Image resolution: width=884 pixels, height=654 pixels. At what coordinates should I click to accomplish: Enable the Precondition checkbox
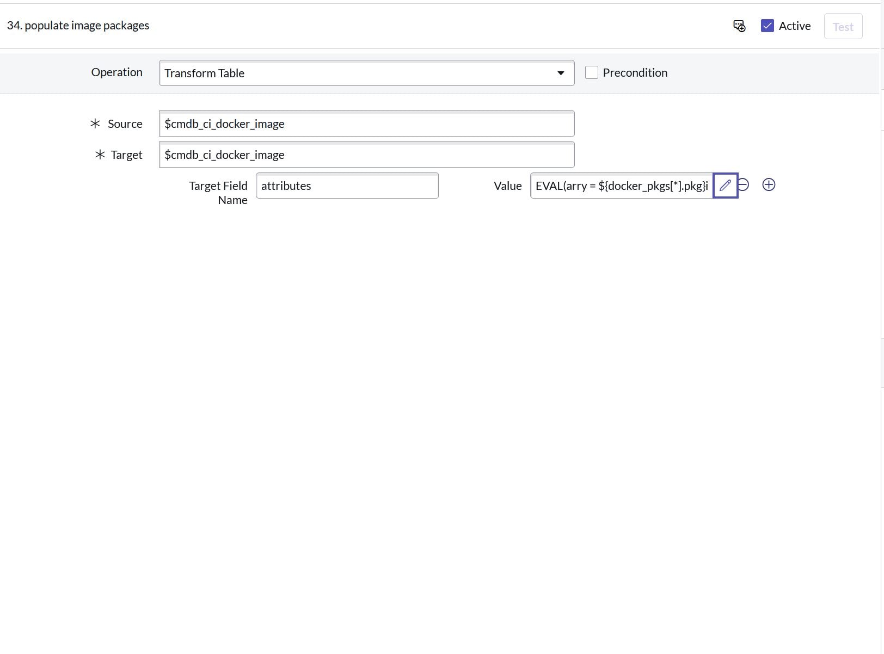(x=592, y=72)
